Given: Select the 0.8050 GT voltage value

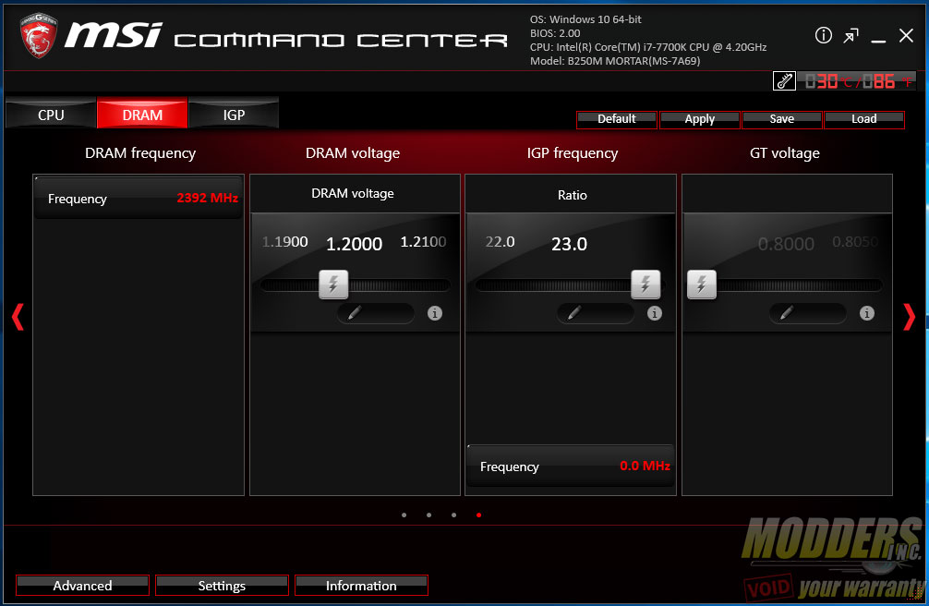Looking at the screenshot, I should coord(855,242).
